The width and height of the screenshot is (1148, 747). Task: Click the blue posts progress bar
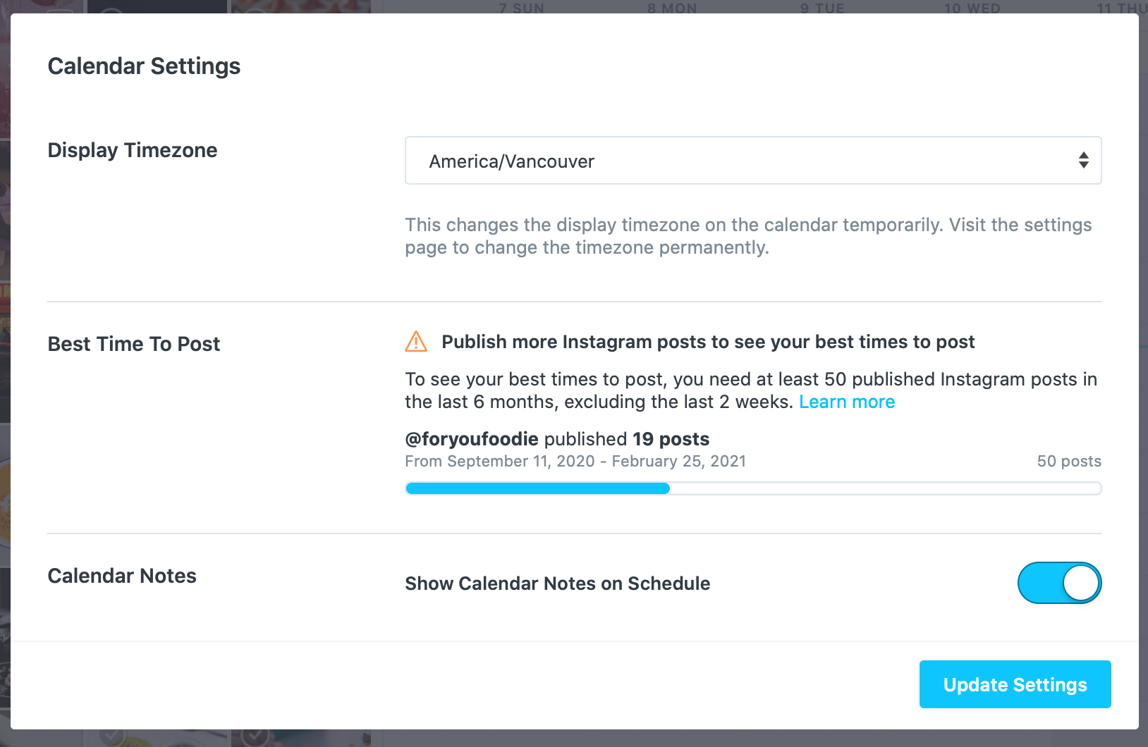753,488
